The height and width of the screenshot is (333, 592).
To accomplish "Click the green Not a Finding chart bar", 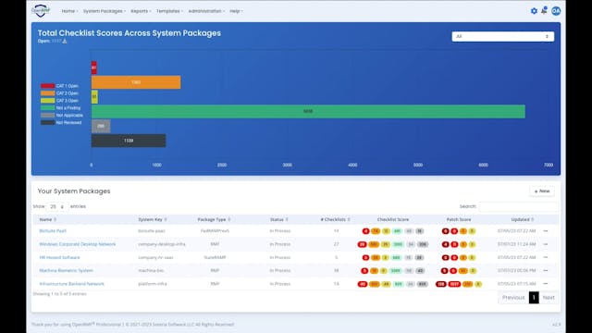I will point(308,111).
